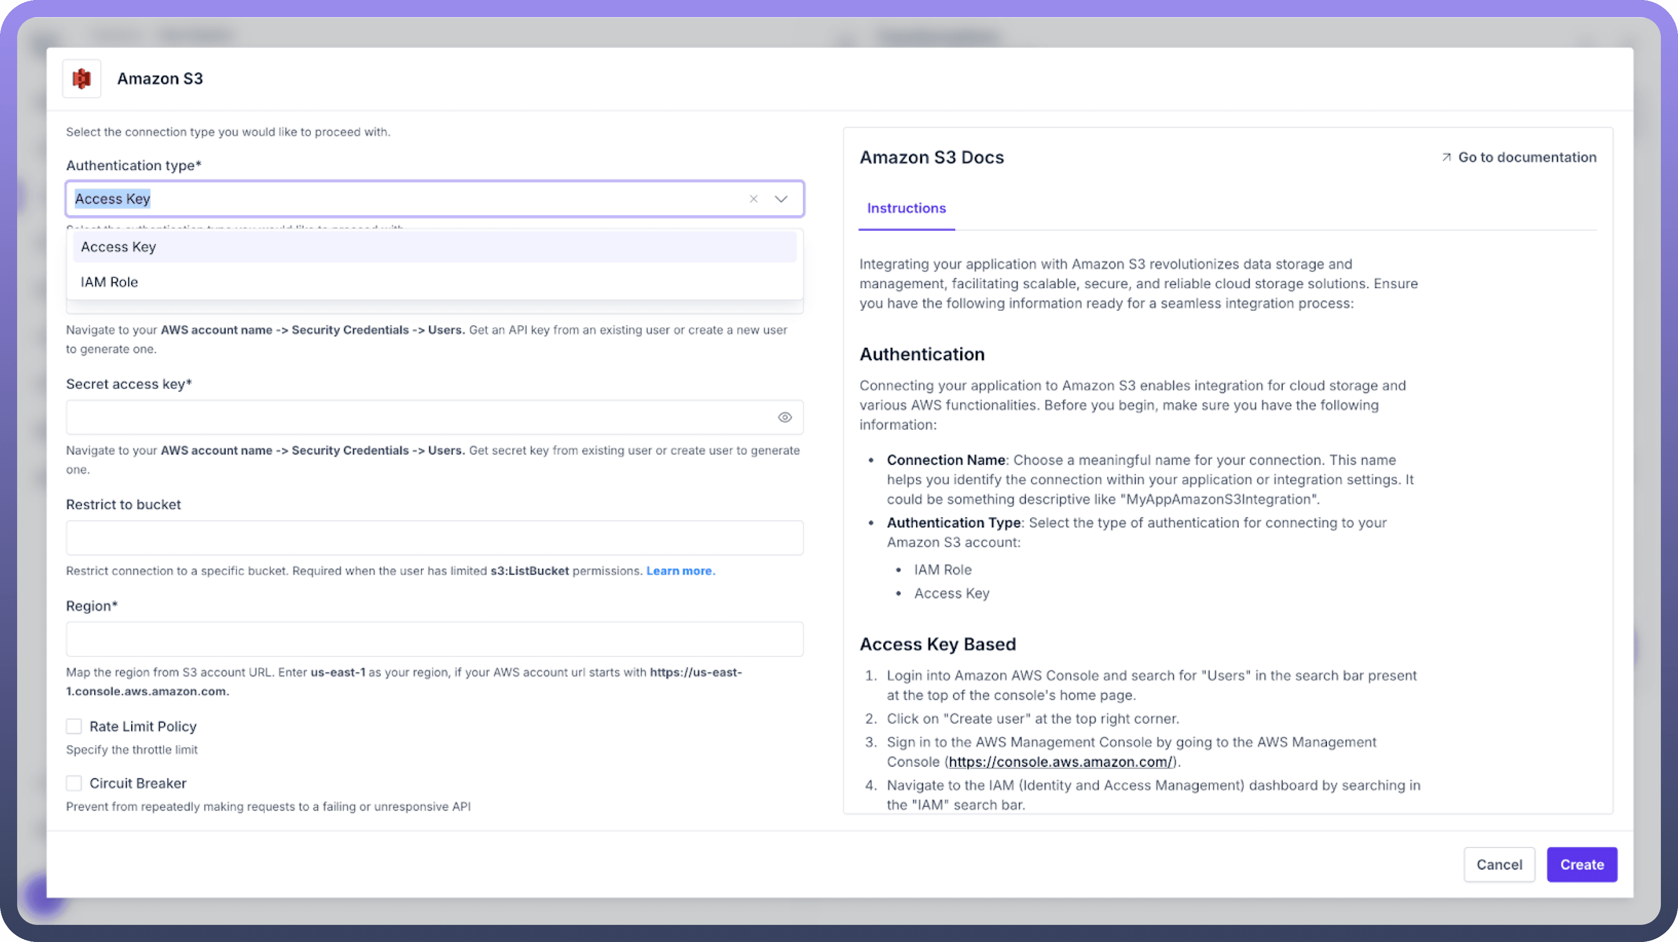The width and height of the screenshot is (1678, 942).
Task: Focus the Secret access key field
Action: pyautogui.click(x=417, y=417)
